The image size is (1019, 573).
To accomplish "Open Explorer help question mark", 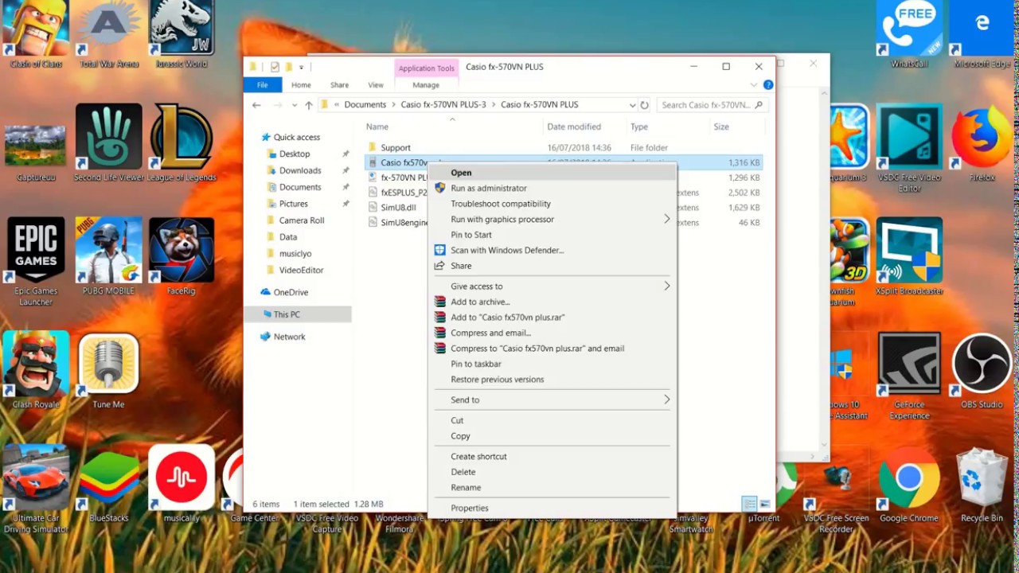I will [x=768, y=84].
